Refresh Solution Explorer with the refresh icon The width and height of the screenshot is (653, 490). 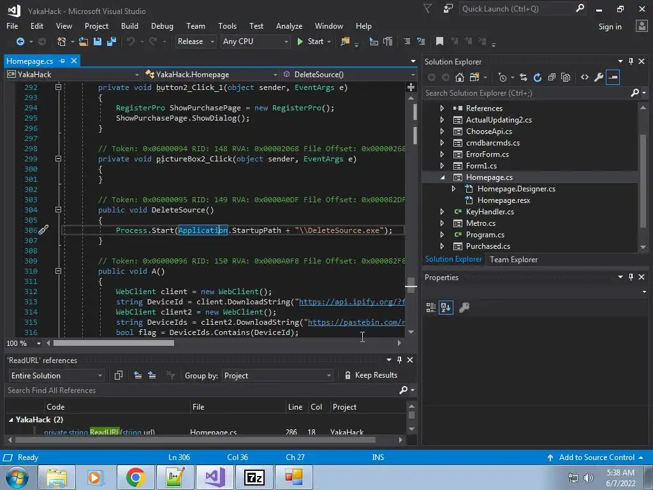[x=537, y=77]
